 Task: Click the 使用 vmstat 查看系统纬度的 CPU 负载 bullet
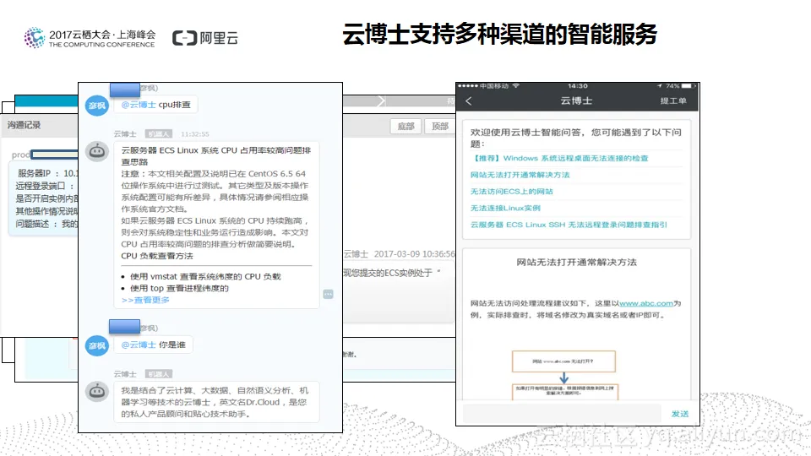(x=205, y=277)
